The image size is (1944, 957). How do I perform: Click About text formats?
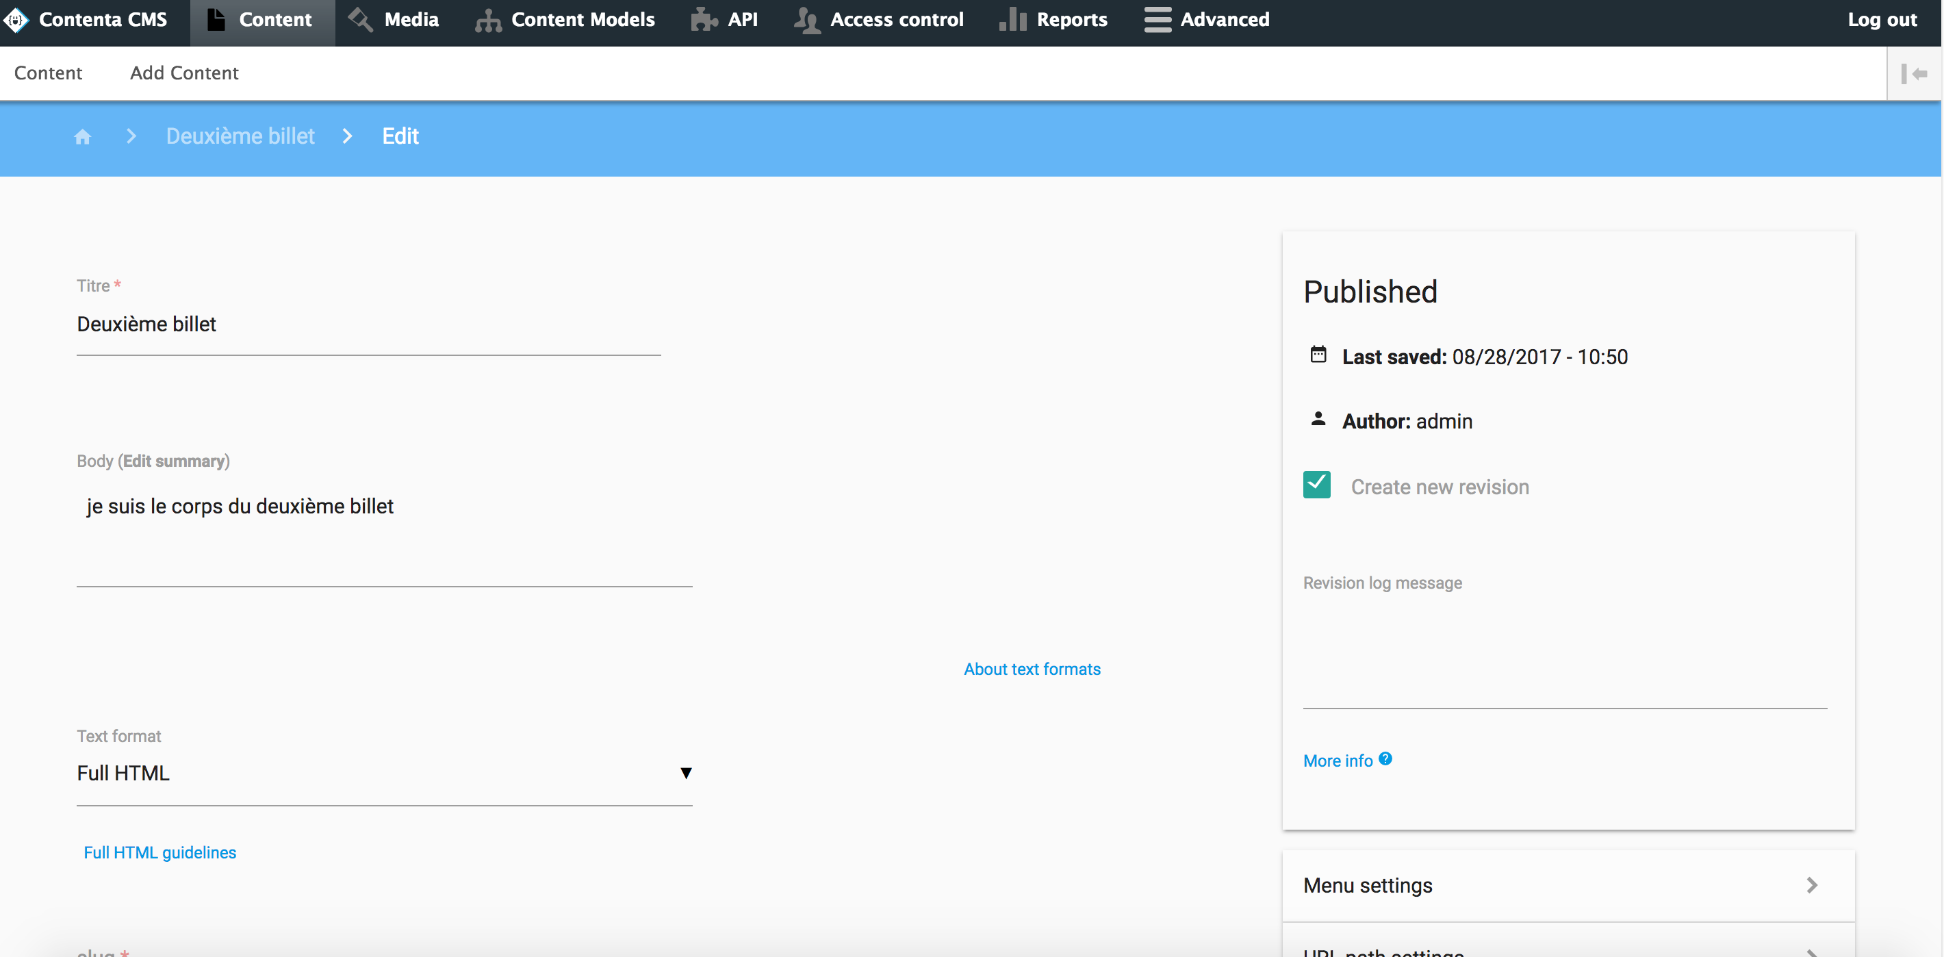pos(1032,669)
